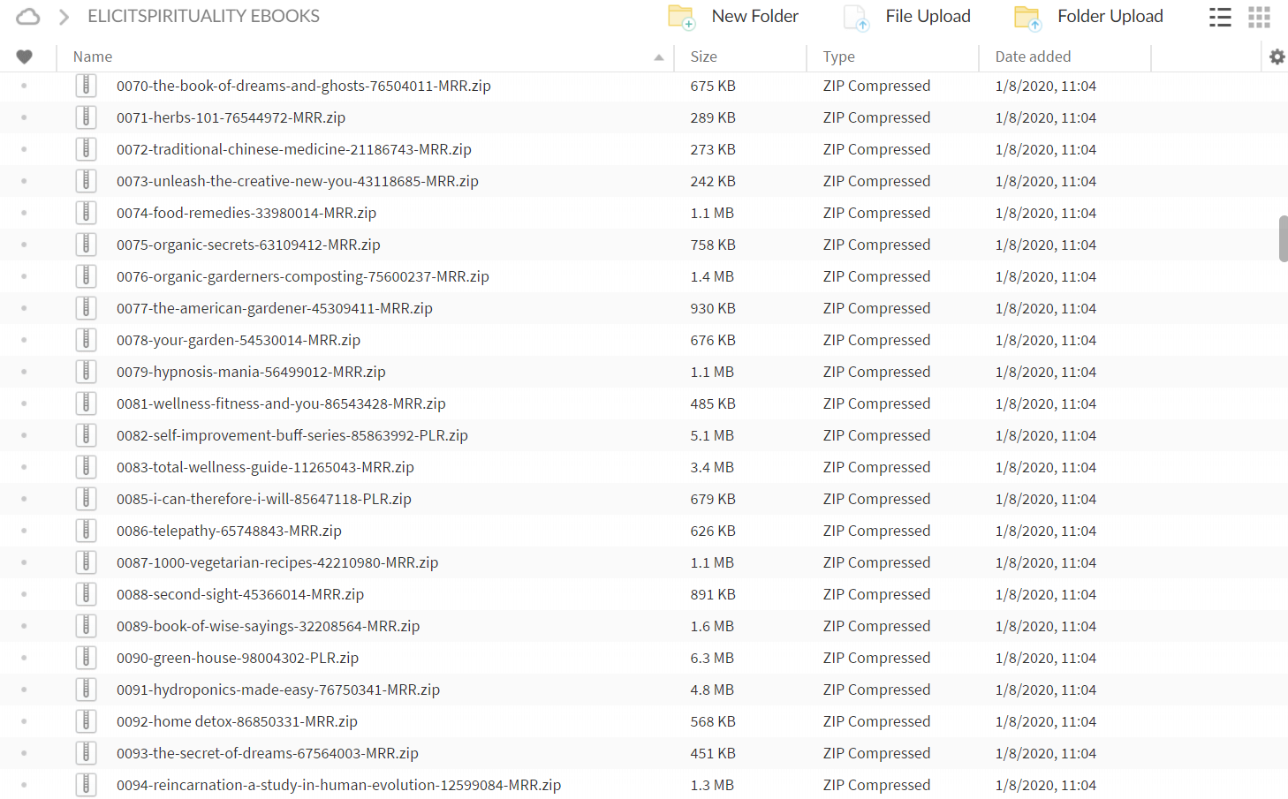This screenshot has width=1288, height=799.
Task: Click the File Upload icon
Action: pos(856,17)
